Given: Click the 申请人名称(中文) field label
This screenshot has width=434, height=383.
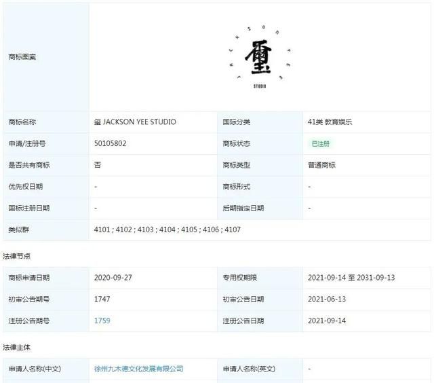Looking at the screenshot, I should coord(35,369).
